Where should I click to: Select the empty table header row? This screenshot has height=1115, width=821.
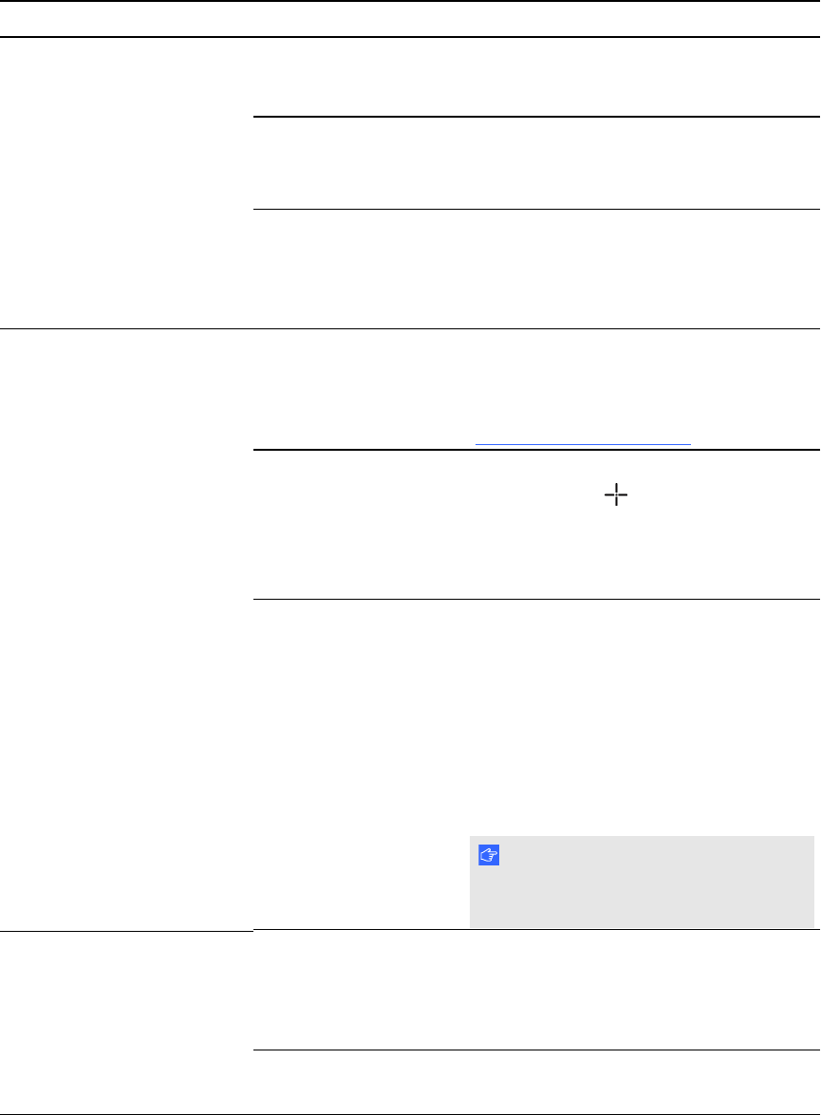[410, 19]
